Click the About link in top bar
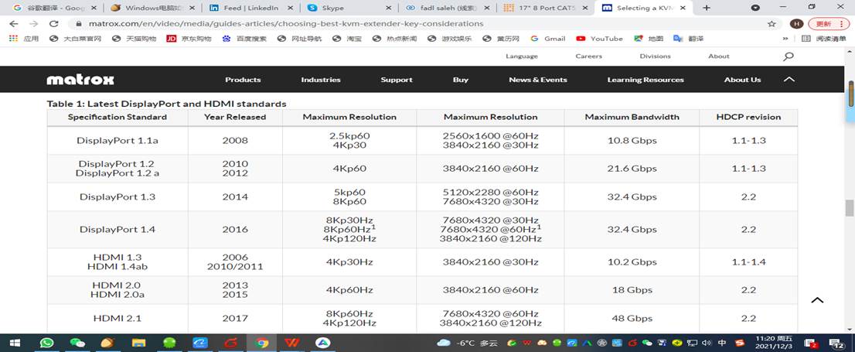Viewport: 855px width, 352px height. pyautogui.click(x=719, y=56)
